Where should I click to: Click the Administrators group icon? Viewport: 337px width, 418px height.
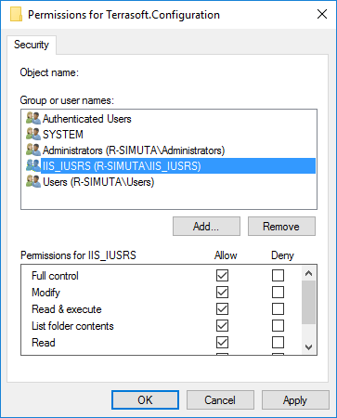[33, 150]
